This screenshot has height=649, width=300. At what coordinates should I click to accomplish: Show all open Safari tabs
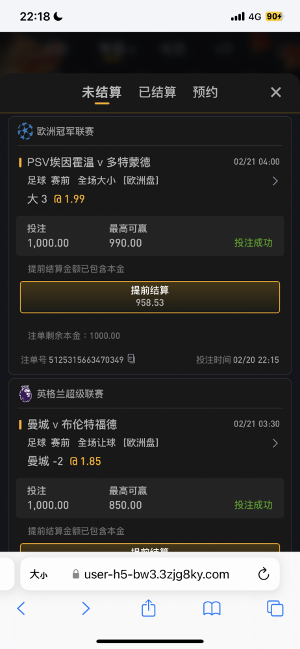pyautogui.click(x=275, y=609)
